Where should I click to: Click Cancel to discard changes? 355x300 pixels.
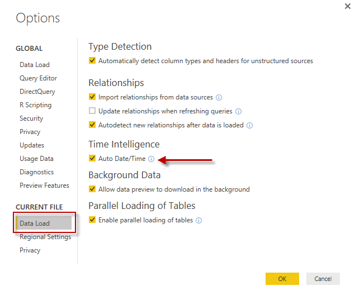[x=323, y=279]
